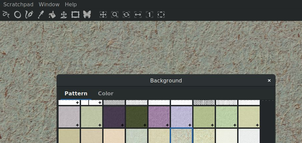Choose the dark purple background pattern
Viewport: 302px width, 143px height.
click(x=114, y=117)
